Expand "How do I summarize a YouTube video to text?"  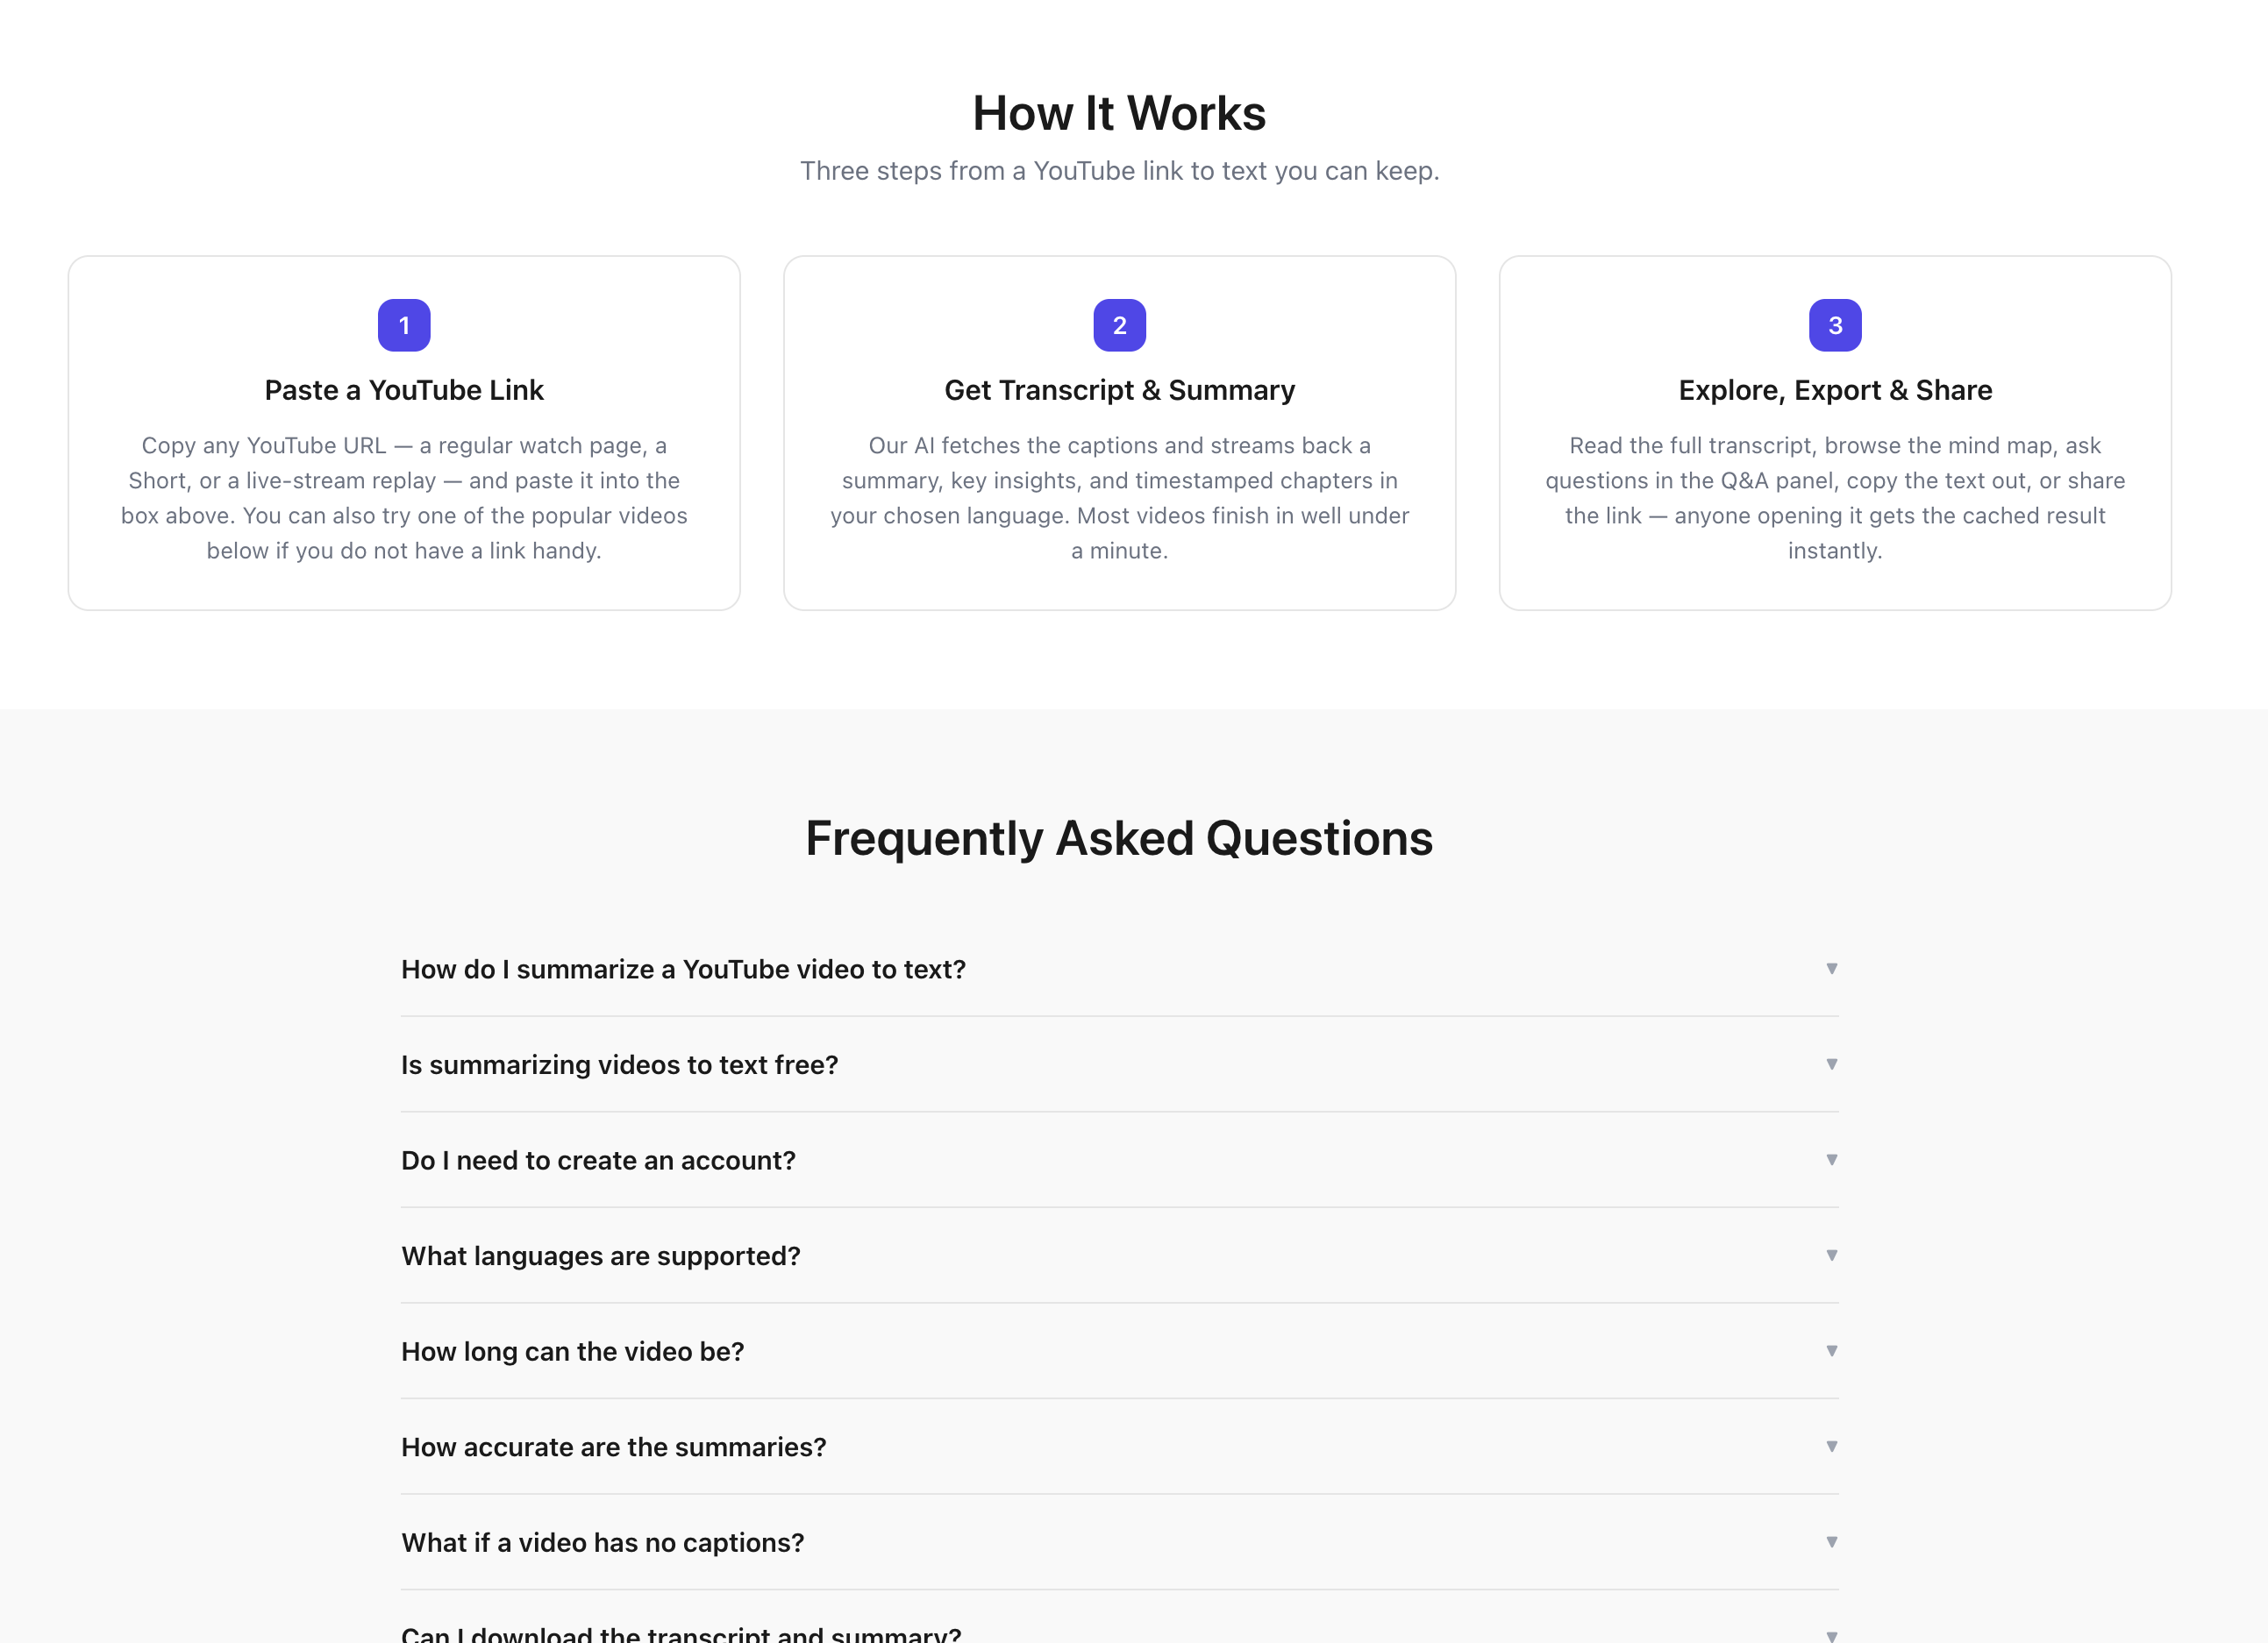coord(1119,969)
